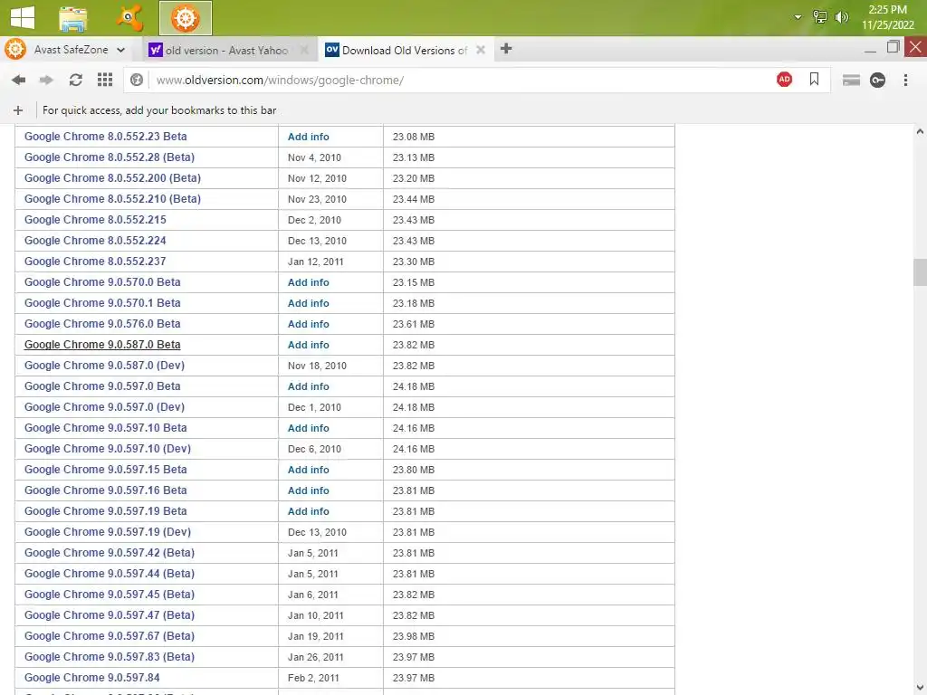Image resolution: width=927 pixels, height=695 pixels.
Task: Open Google Chrome 8.0.552.200 (Beta) link
Action: (112, 178)
